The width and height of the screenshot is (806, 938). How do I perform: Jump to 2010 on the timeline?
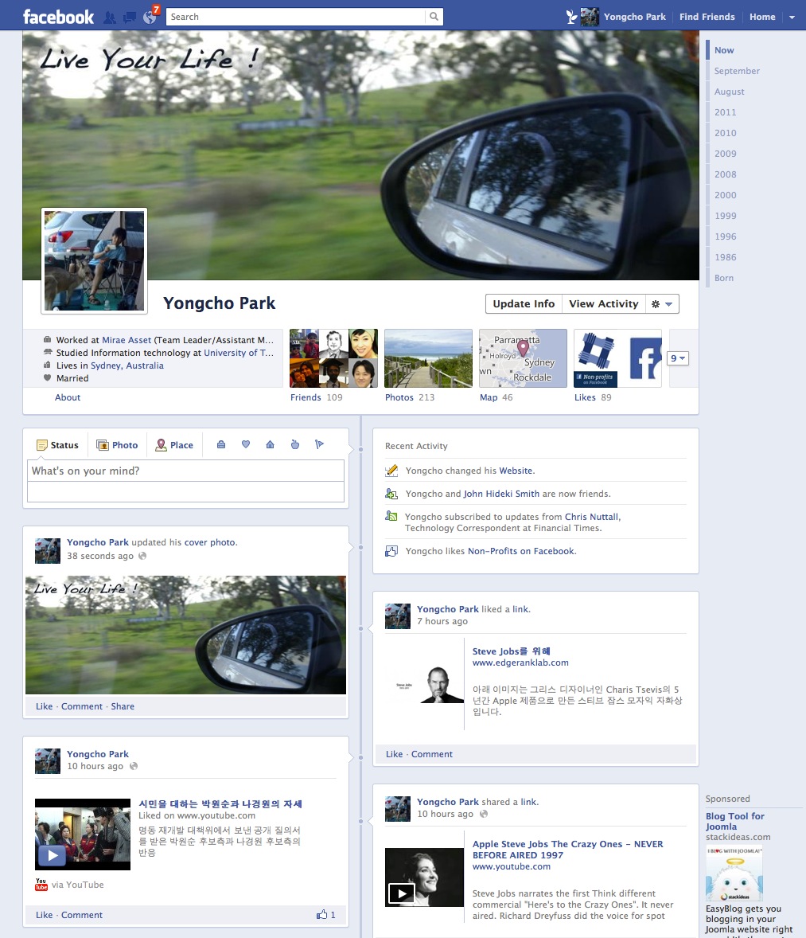pos(725,133)
